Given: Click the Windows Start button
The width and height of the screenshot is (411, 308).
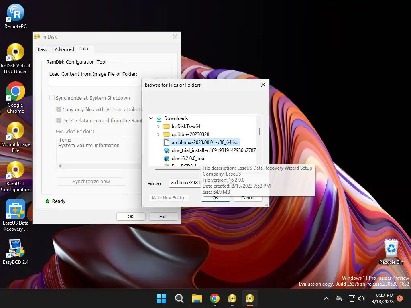Looking at the screenshot, I should 161,298.
